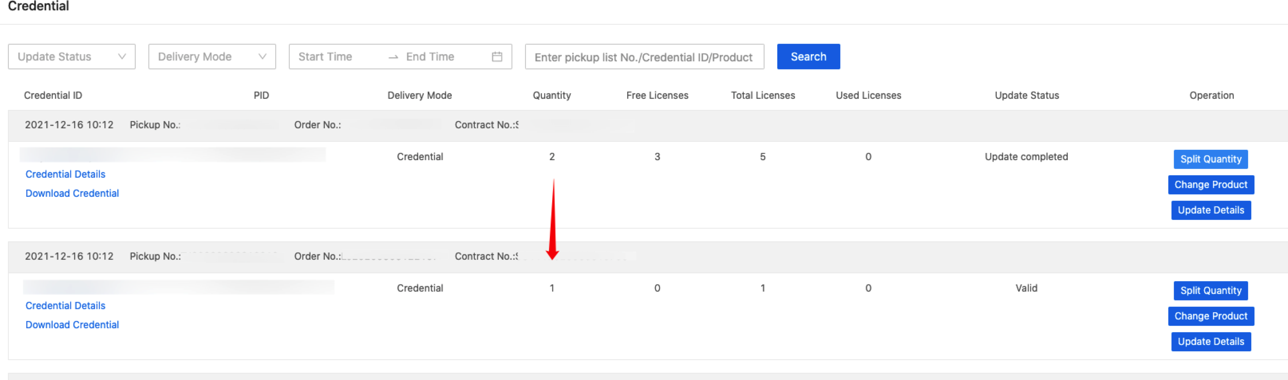
Task: Click Split Quantity on Update completed row
Action: click(x=1210, y=159)
